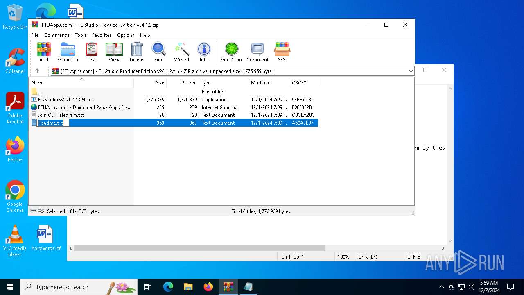524x295 pixels.
Task: Sort by Size column header
Action: (150, 83)
